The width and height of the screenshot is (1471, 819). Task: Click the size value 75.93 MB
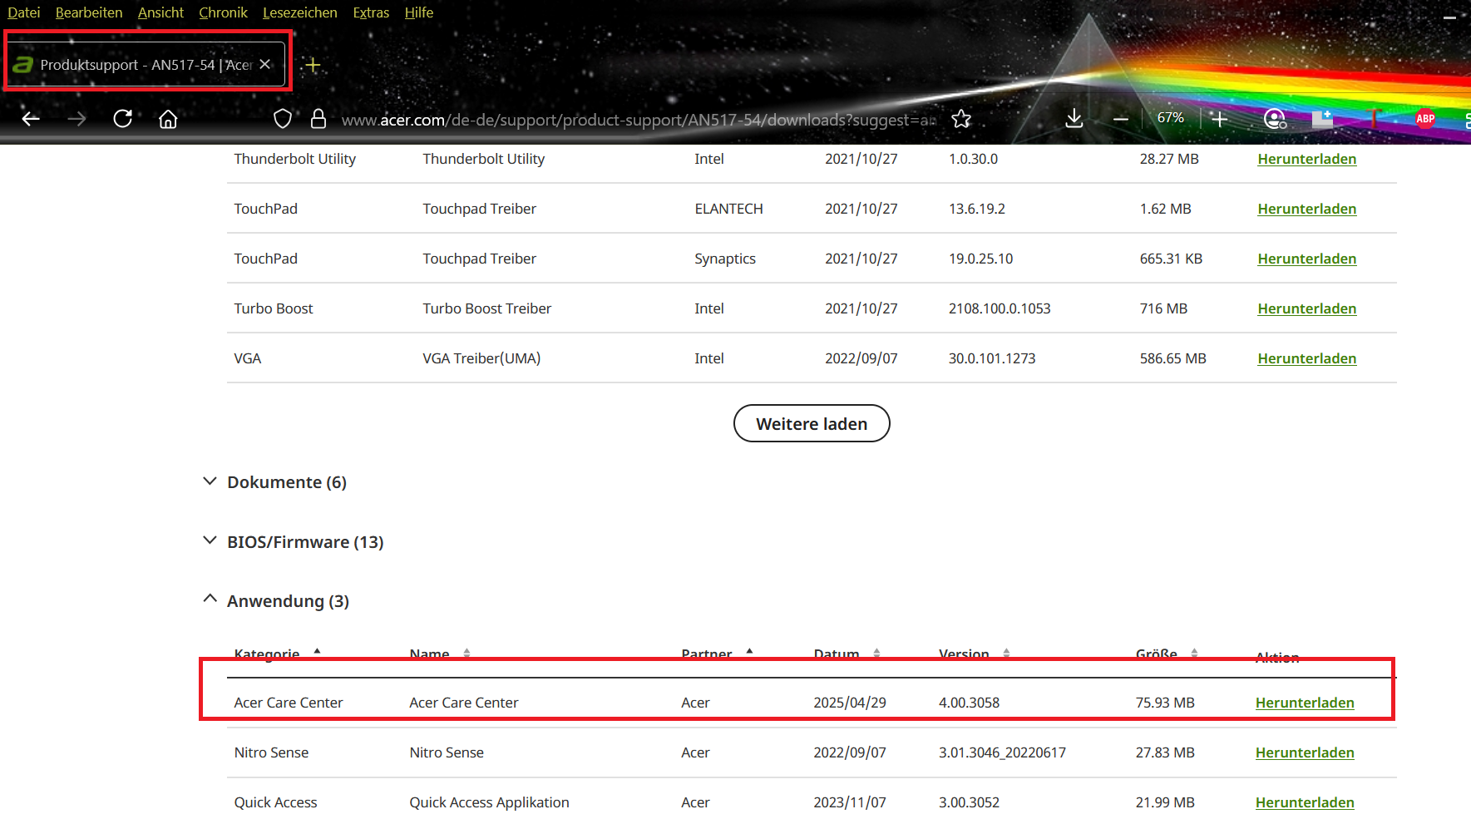1165,703
